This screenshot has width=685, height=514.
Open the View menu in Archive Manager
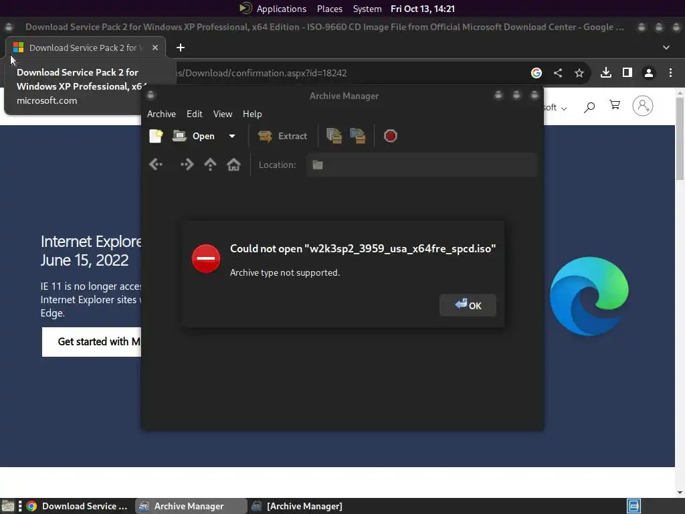(x=223, y=114)
